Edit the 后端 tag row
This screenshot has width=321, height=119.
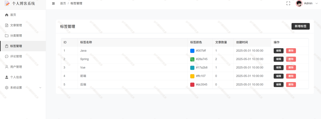(x=279, y=85)
